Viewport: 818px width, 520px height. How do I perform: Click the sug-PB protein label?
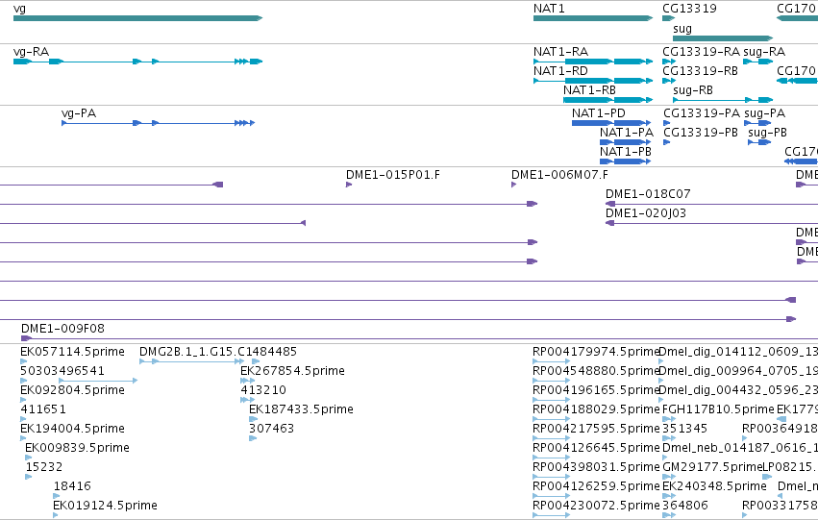[x=767, y=133]
